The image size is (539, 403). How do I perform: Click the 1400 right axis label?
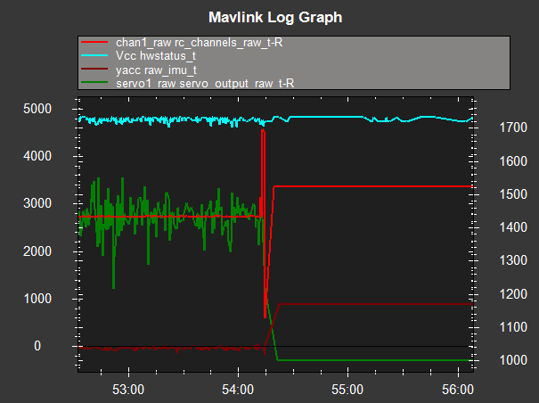point(513,227)
